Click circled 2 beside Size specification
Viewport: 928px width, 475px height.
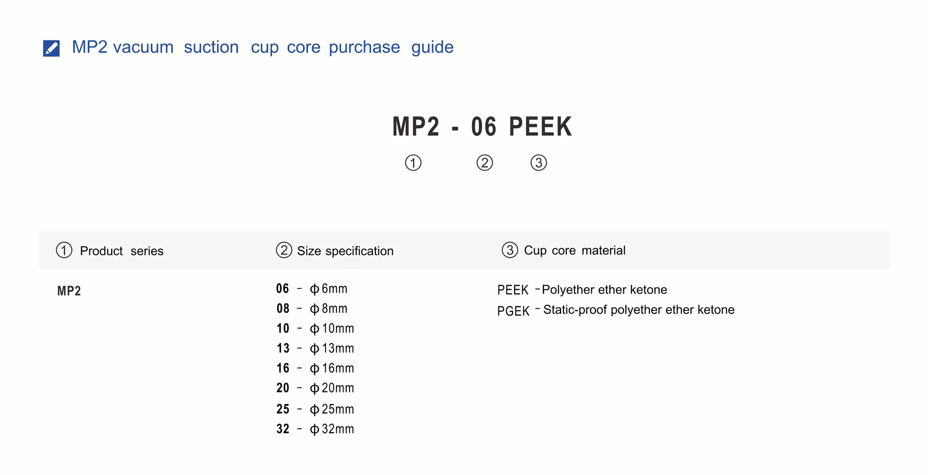click(284, 250)
